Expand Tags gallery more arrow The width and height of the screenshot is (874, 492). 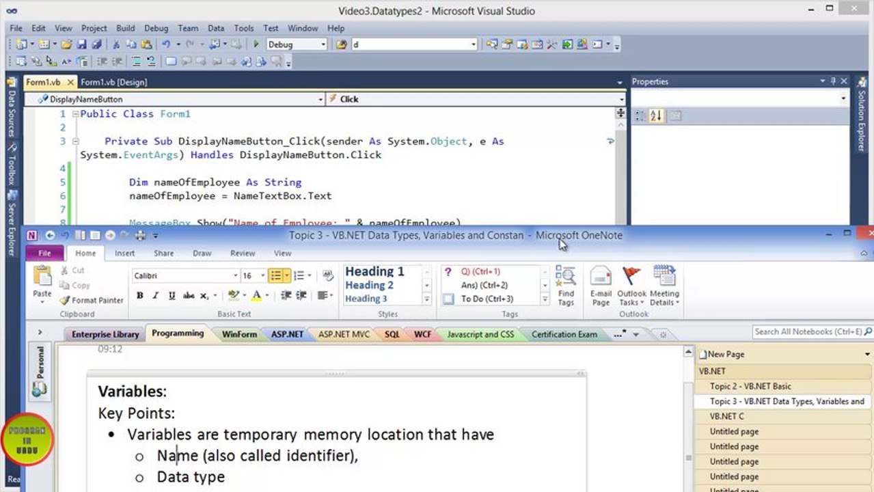pyautogui.click(x=545, y=299)
